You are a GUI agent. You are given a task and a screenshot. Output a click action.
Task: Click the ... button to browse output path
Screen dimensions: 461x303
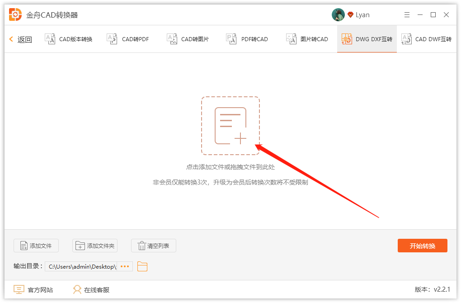[x=124, y=266]
